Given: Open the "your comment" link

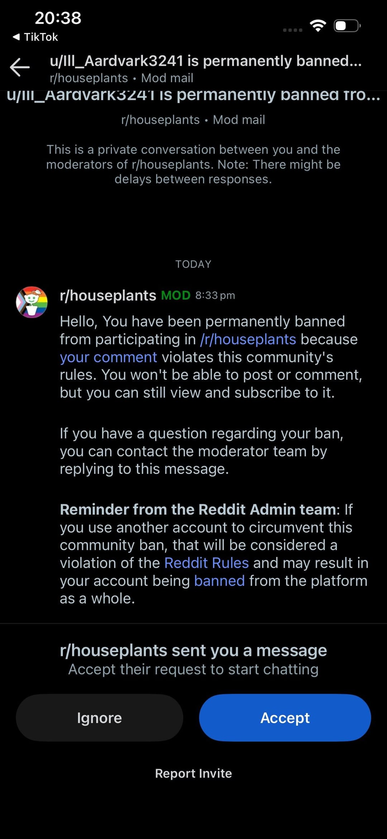Looking at the screenshot, I should coord(108,357).
